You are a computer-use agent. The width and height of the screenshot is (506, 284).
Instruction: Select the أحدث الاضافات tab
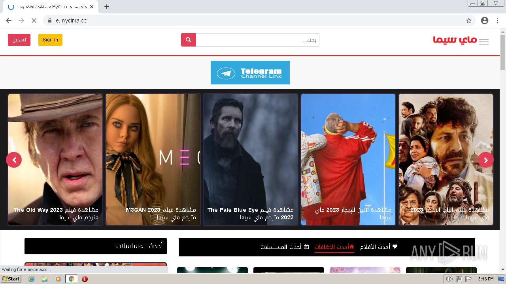(334, 247)
